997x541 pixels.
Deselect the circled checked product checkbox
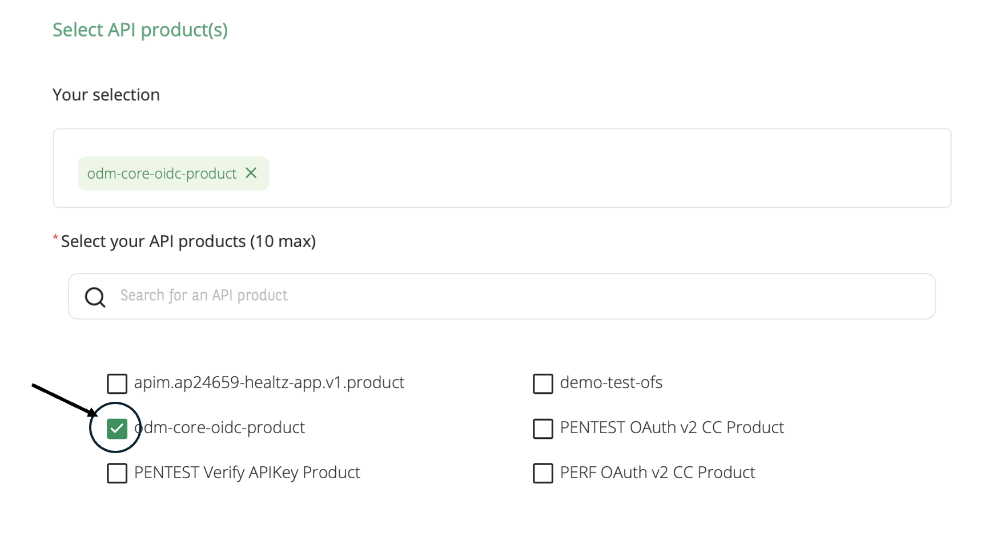(116, 428)
